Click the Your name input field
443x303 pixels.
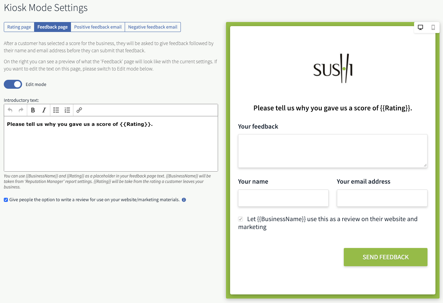pos(283,198)
